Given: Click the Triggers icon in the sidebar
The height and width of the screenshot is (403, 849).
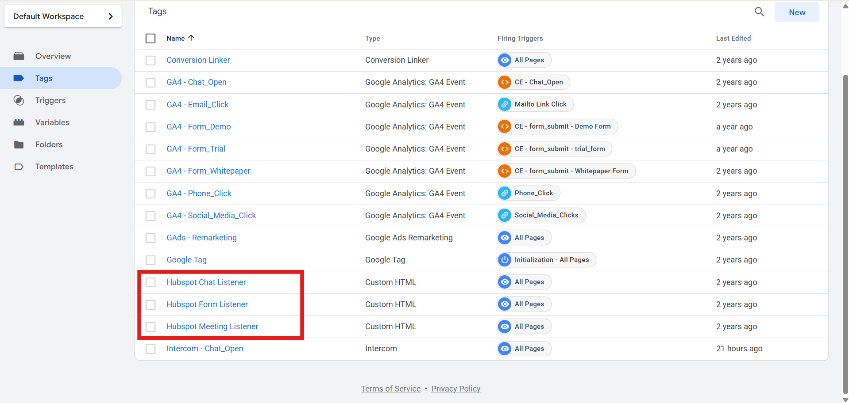Looking at the screenshot, I should pos(19,100).
